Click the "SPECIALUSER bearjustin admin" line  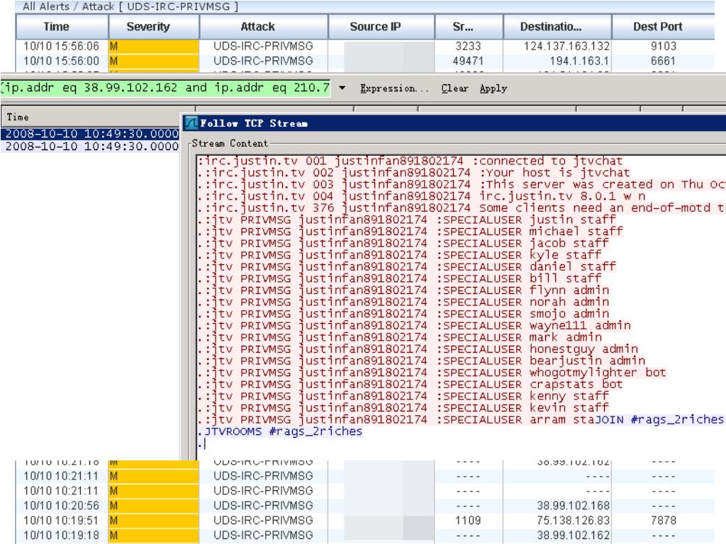pos(421,361)
